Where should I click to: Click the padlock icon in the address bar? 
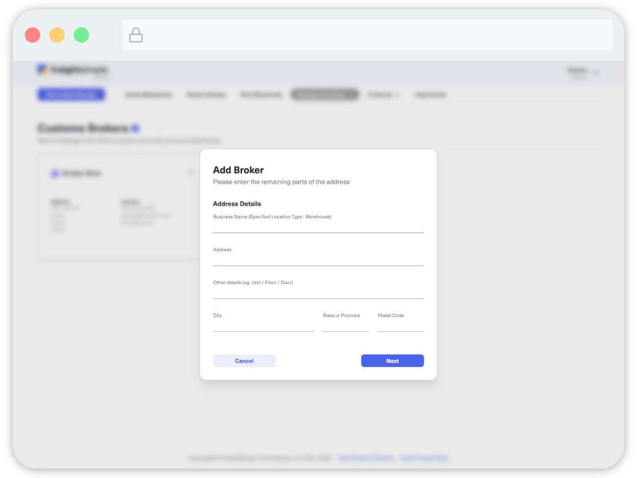[x=136, y=36]
